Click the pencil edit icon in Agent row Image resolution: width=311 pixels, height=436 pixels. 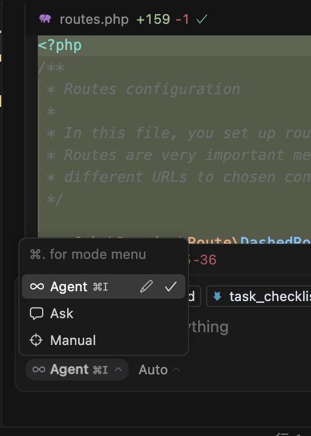(x=146, y=286)
